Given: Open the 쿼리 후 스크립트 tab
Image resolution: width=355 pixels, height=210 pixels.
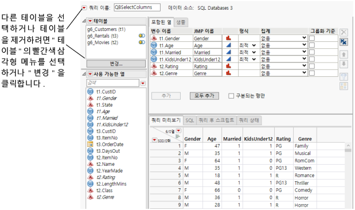Looking at the screenshot, I should click(x=216, y=120).
